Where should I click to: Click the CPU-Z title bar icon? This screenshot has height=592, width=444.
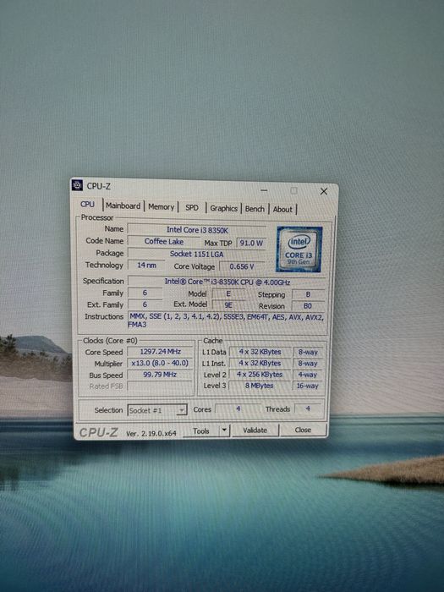[x=77, y=185]
